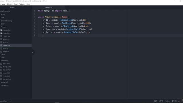183x103 pixels.
Task: Expand the Cart folder
Action: (3, 18)
